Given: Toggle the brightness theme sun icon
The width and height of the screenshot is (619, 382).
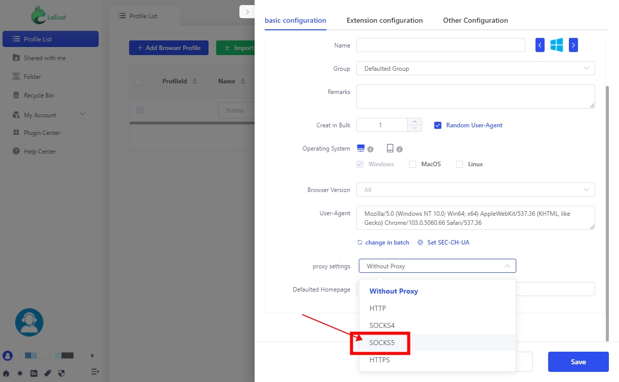Looking at the screenshot, I should 20,373.
